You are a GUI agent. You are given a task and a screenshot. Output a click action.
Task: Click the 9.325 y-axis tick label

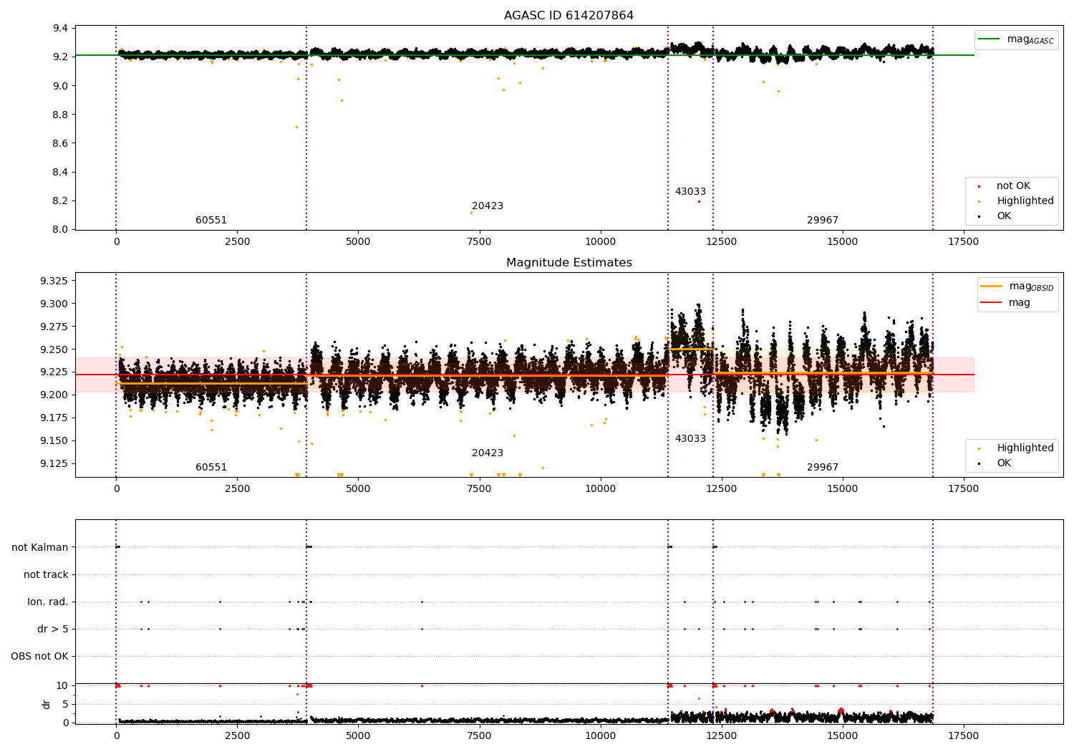point(54,281)
